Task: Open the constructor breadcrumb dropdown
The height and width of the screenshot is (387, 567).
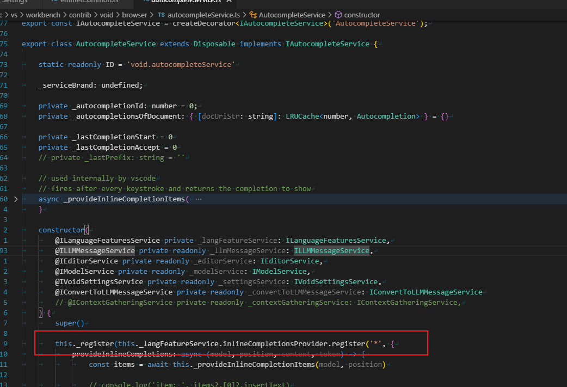Action: (362, 15)
